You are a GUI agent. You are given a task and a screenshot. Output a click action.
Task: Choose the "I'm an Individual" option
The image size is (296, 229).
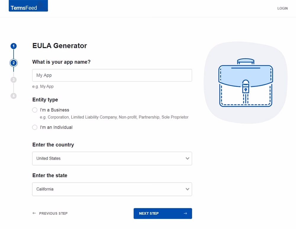click(x=35, y=127)
